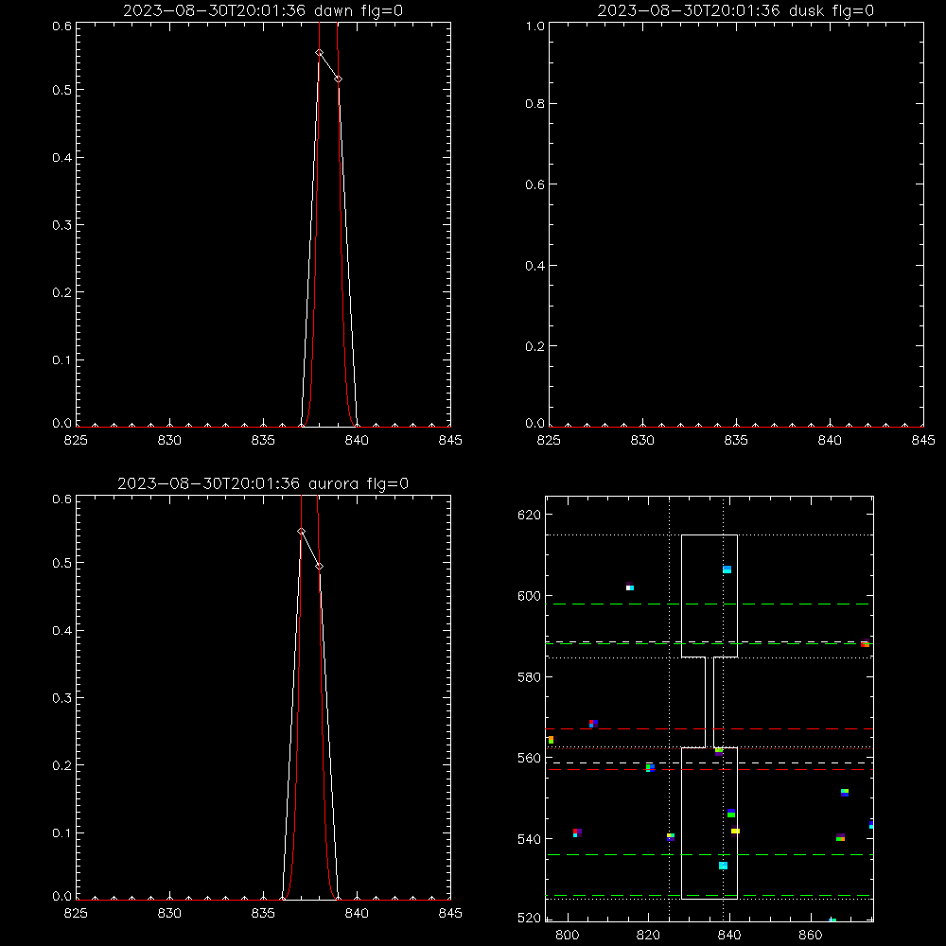
Task: Select the 0.4 y-axis label on aurora plot
Action: pyautogui.click(x=62, y=630)
